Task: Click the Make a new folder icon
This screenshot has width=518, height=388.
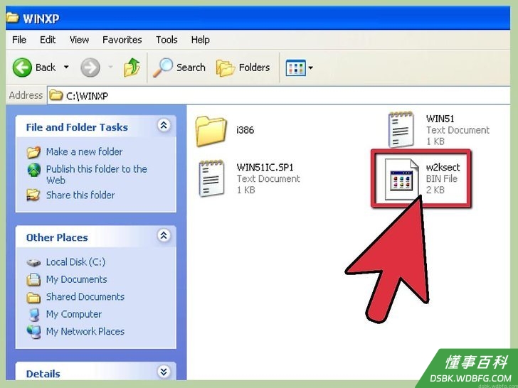Action: [33, 152]
